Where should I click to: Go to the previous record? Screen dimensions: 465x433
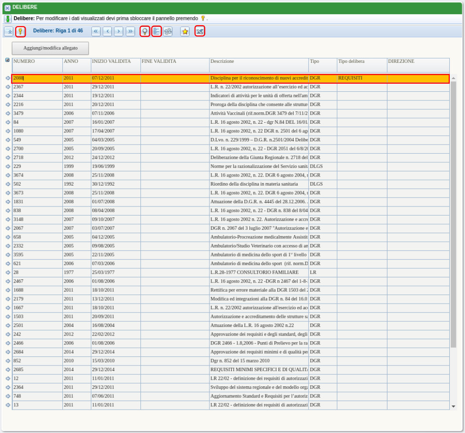107,31
